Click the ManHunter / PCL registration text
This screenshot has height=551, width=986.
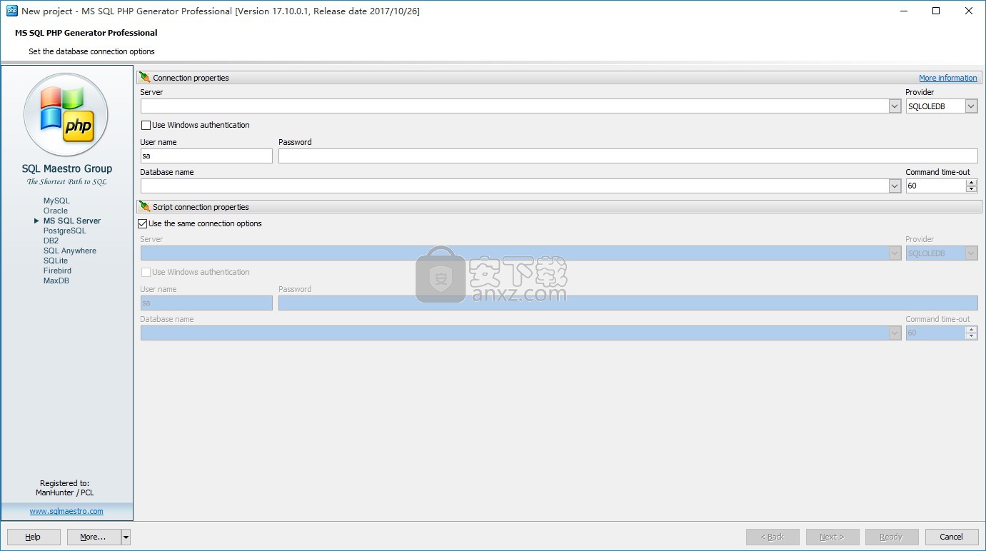coord(65,493)
